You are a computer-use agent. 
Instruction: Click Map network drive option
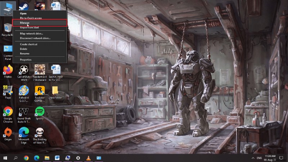point(31,33)
